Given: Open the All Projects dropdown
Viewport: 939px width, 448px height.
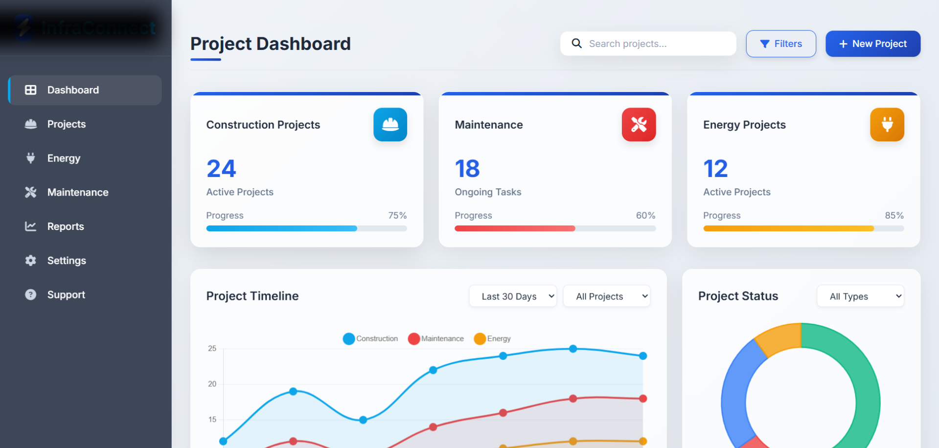Looking at the screenshot, I should [606, 296].
